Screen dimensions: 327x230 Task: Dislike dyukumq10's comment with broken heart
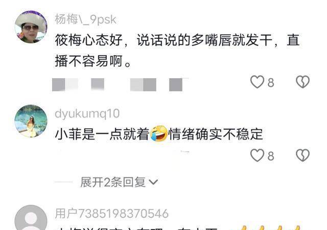tap(302, 155)
